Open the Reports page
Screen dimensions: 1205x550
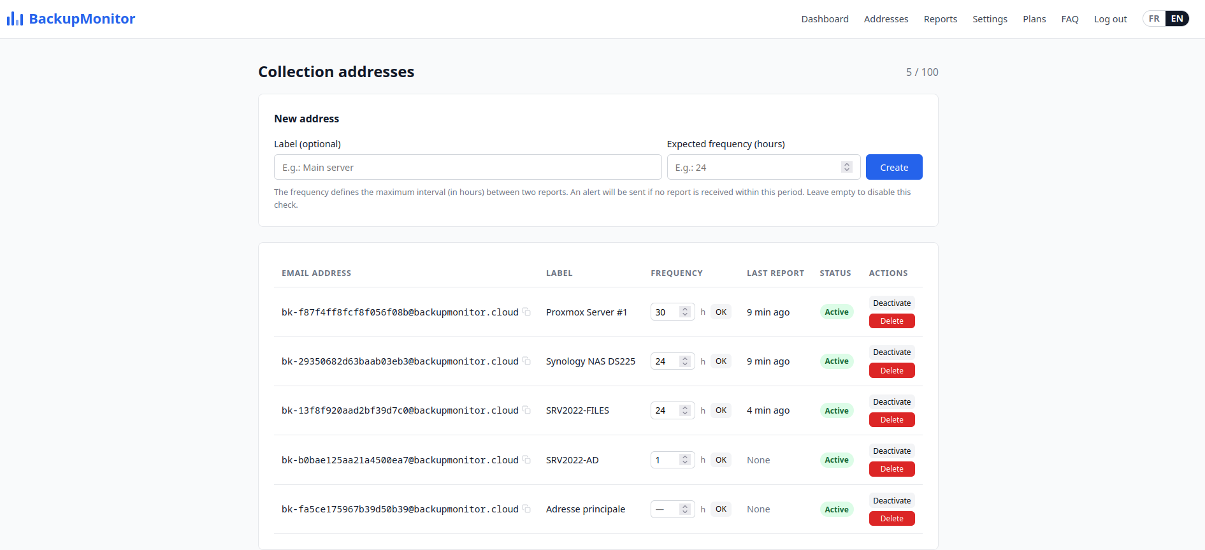click(940, 19)
